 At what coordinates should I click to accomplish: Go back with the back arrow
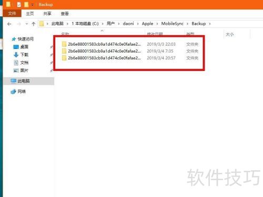click(9, 24)
